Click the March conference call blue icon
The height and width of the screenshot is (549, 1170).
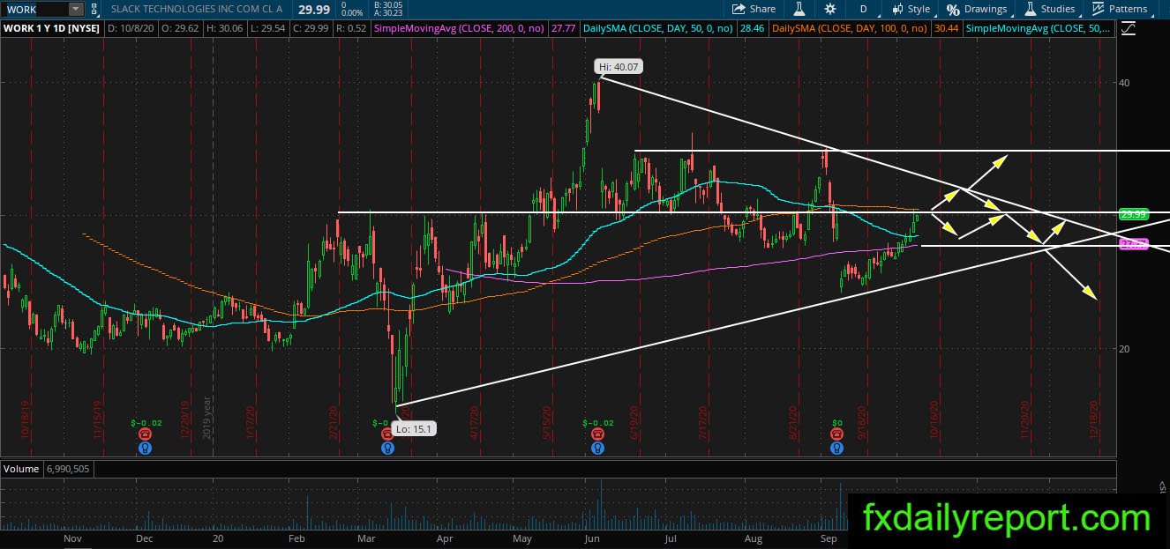[x=387, y=448]
